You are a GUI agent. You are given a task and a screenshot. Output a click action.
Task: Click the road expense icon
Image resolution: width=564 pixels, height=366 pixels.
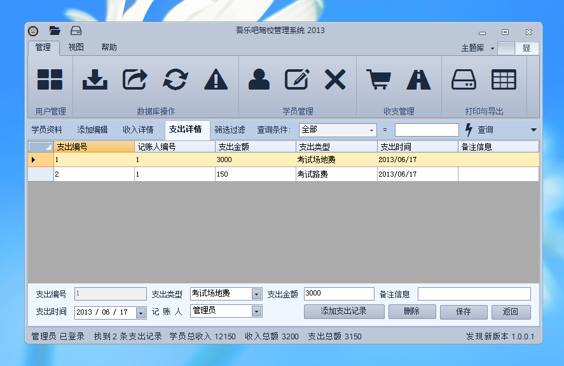418,79
